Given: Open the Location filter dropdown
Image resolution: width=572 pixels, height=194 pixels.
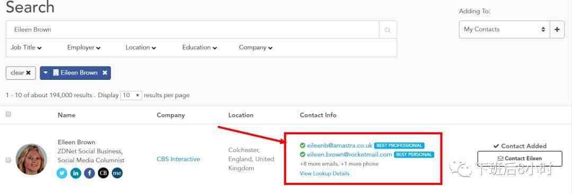Looking at the screenshot, I should point(141,48).
